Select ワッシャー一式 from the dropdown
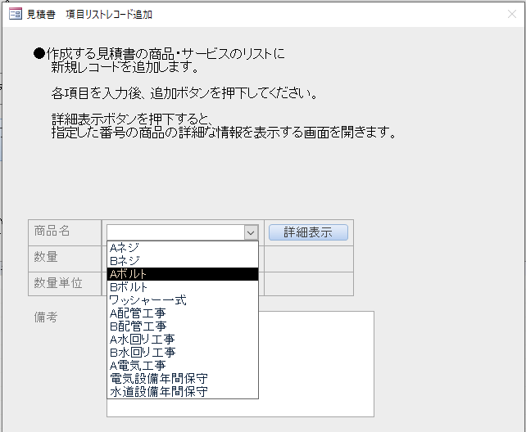This screenshot has width=526, height=432. 182,300
